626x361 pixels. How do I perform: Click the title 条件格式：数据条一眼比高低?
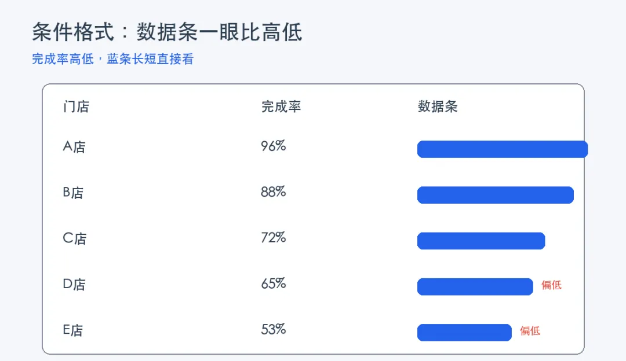click(167, 32)
